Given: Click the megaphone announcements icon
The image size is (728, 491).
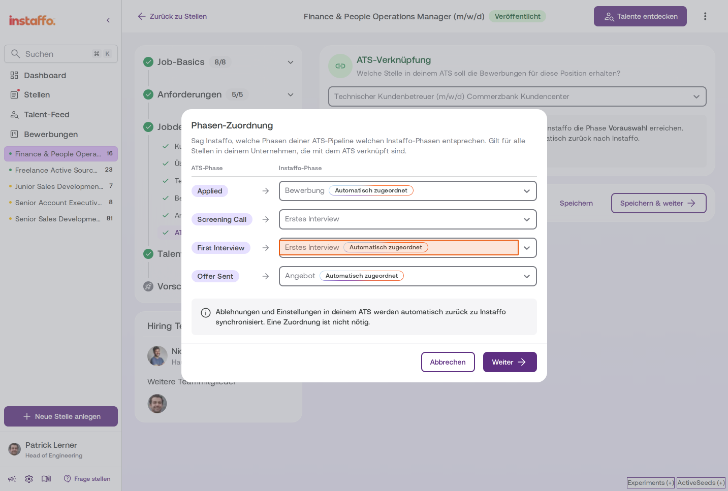Looking at the screenshot, I should (12, 479).
